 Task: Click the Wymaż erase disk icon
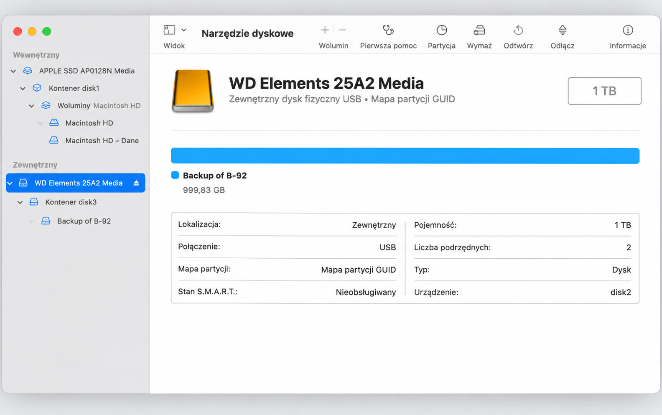pyautogui.click(x=479, y=30)
